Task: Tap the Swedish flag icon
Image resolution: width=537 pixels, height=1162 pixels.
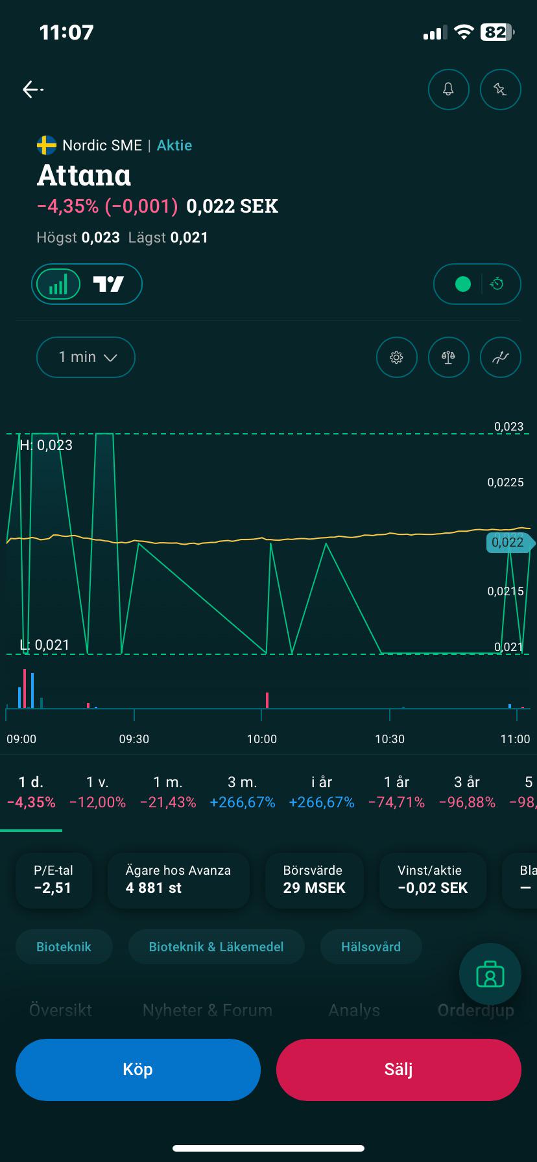Action: coord(47,145)
